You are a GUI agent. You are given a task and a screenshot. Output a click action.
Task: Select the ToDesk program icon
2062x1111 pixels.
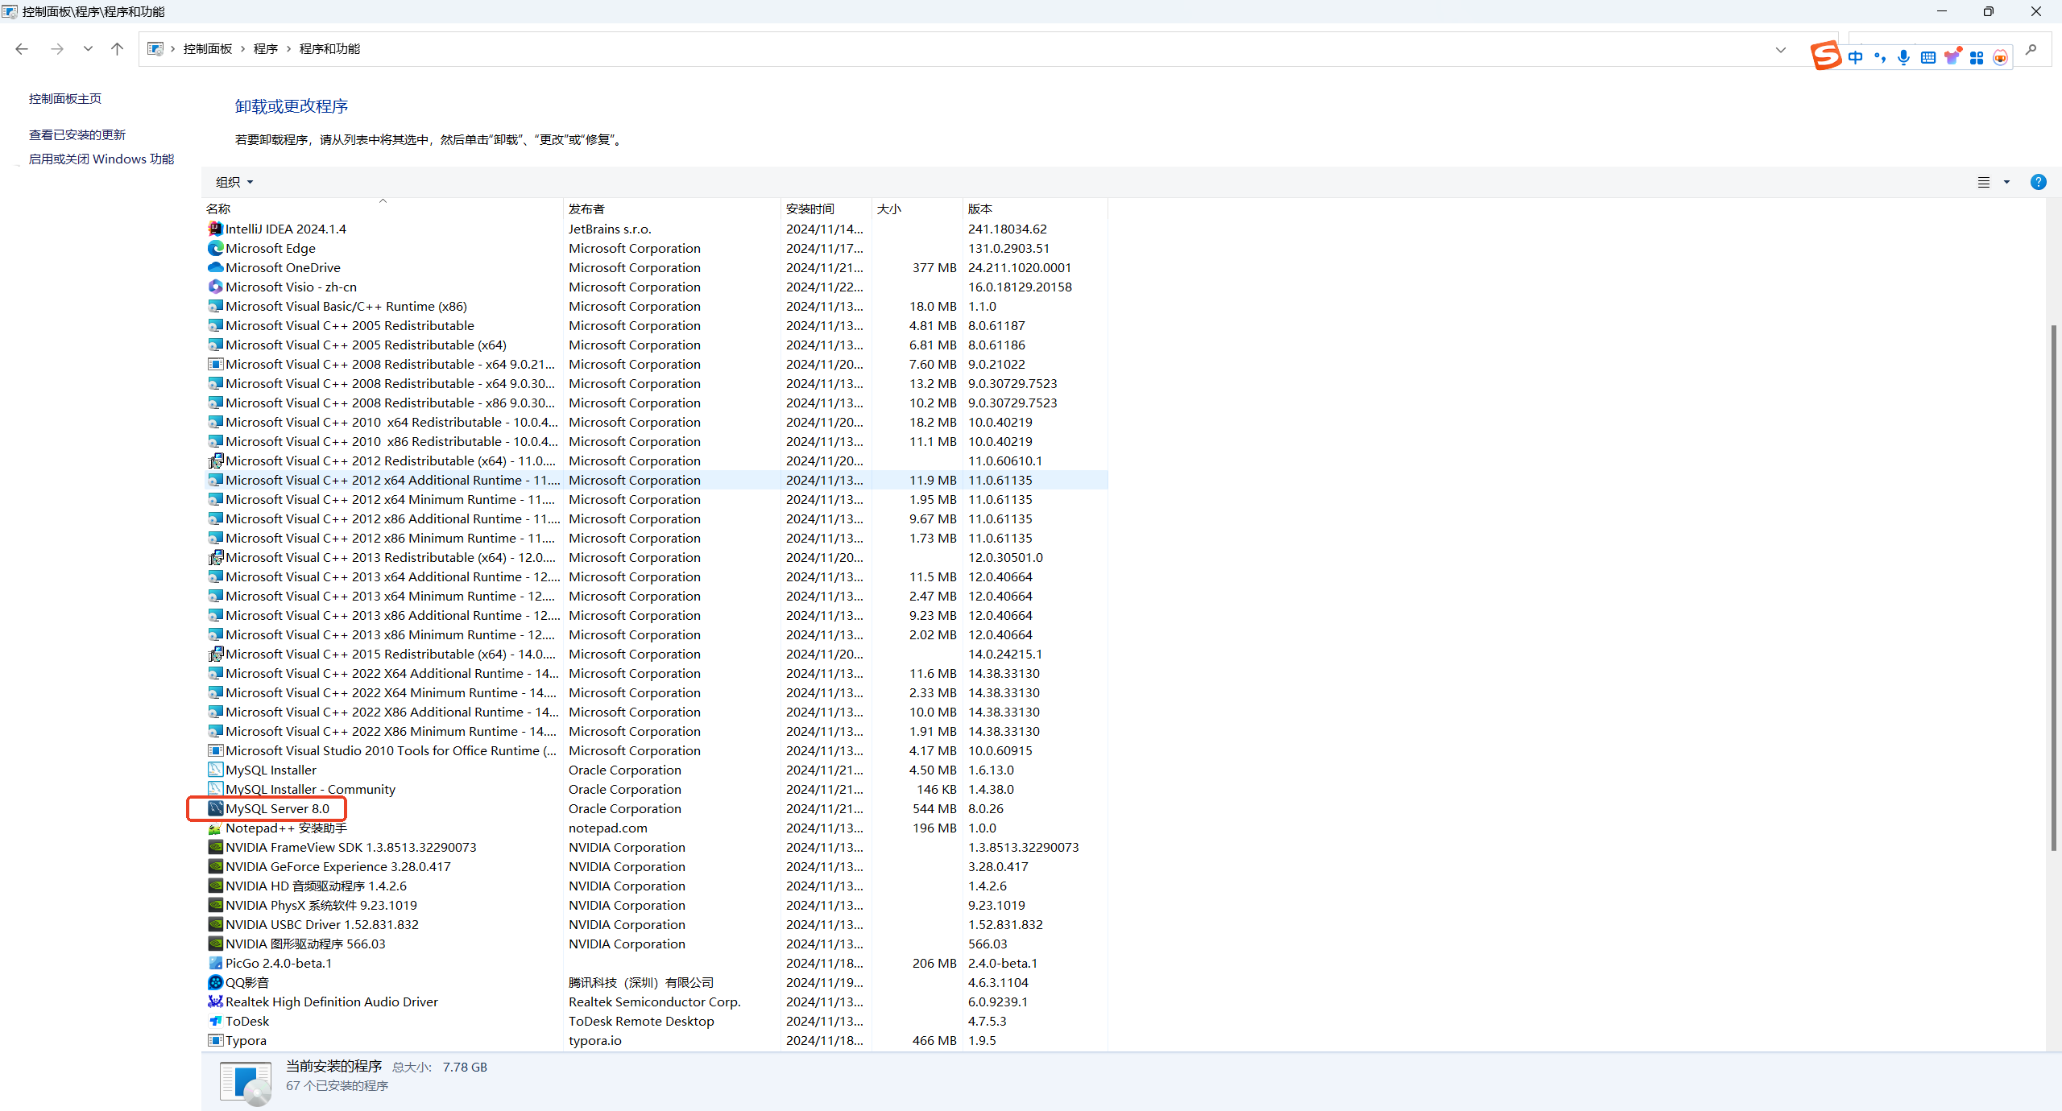pos(215,1021)
